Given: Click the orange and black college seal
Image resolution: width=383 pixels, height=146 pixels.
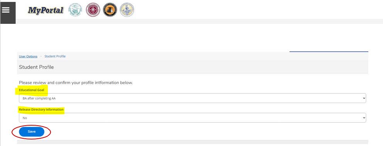Looking at the screenshot, I should tap(110, 10).
